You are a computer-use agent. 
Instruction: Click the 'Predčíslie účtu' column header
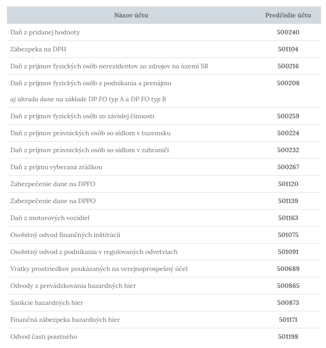click(288, 15)
